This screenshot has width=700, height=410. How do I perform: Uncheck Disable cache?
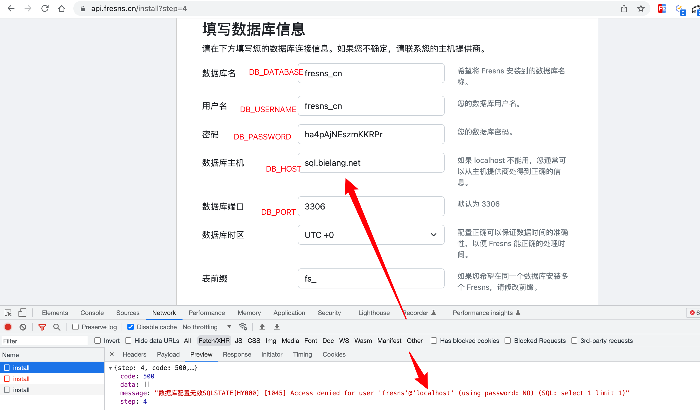tap(130, 327)
